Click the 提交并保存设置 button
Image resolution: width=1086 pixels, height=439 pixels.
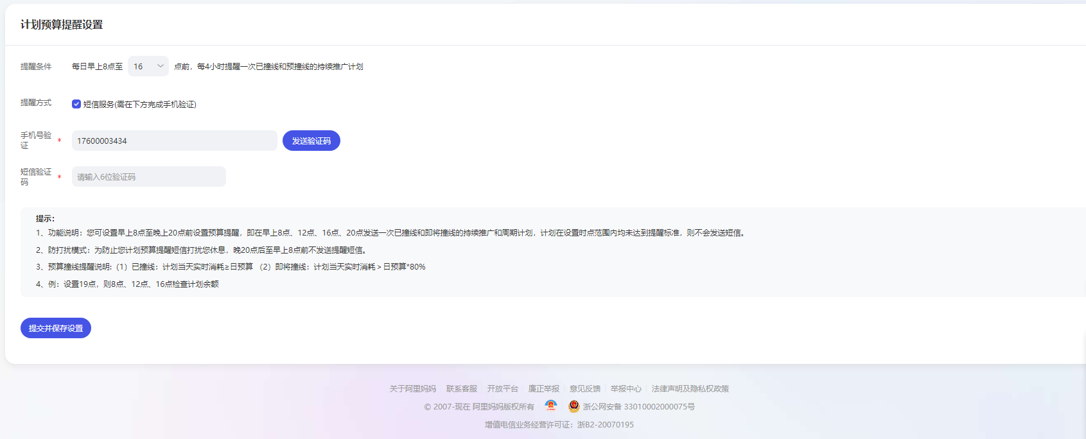tap(56, 328)
